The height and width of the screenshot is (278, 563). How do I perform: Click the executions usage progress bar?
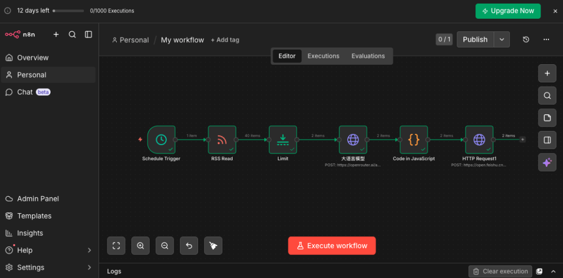tap(68, 11)
